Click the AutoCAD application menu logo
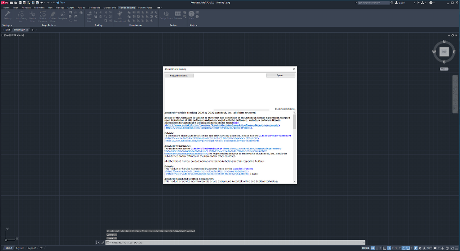 pyautogui.click(x=4, y=3)
